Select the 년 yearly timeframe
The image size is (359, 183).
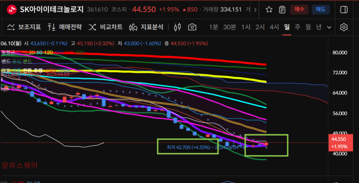tap(319, 27)
